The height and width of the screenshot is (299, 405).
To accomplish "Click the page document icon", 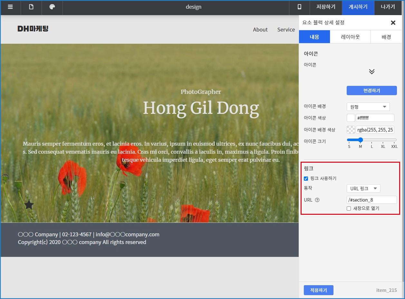I will 31,7.
